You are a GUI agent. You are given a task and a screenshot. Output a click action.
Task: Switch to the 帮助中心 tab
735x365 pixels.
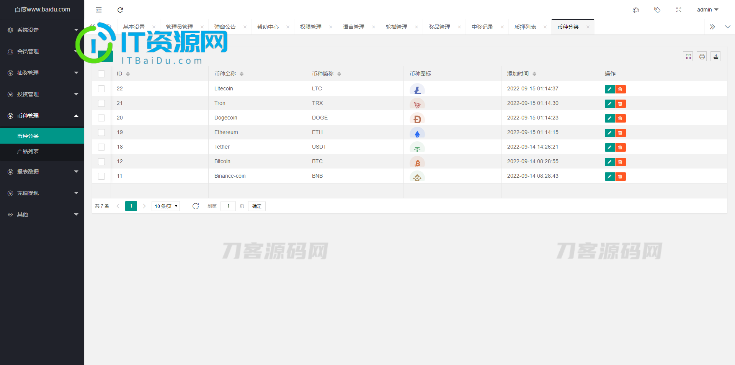[x=268, y=27]
